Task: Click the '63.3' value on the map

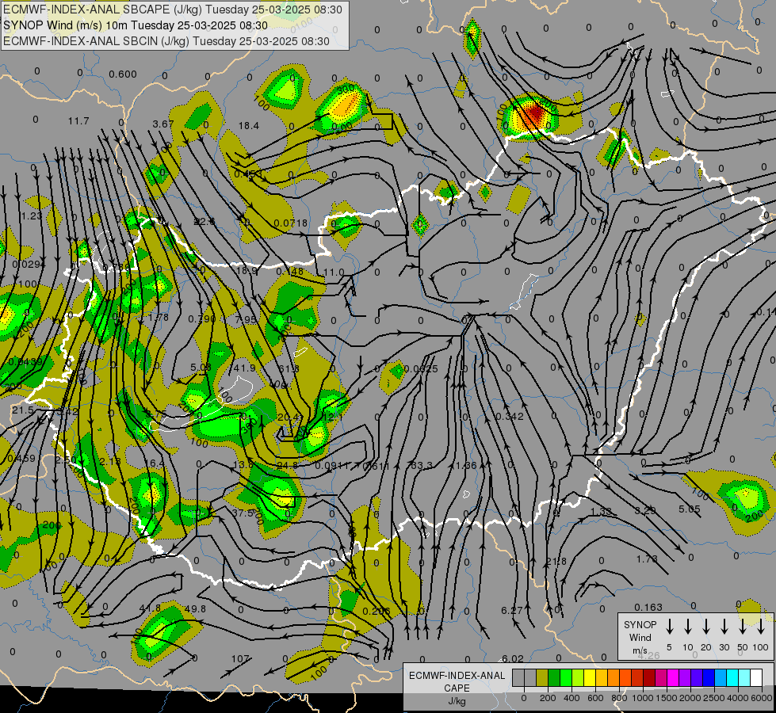Action: [x=422, y=465]
